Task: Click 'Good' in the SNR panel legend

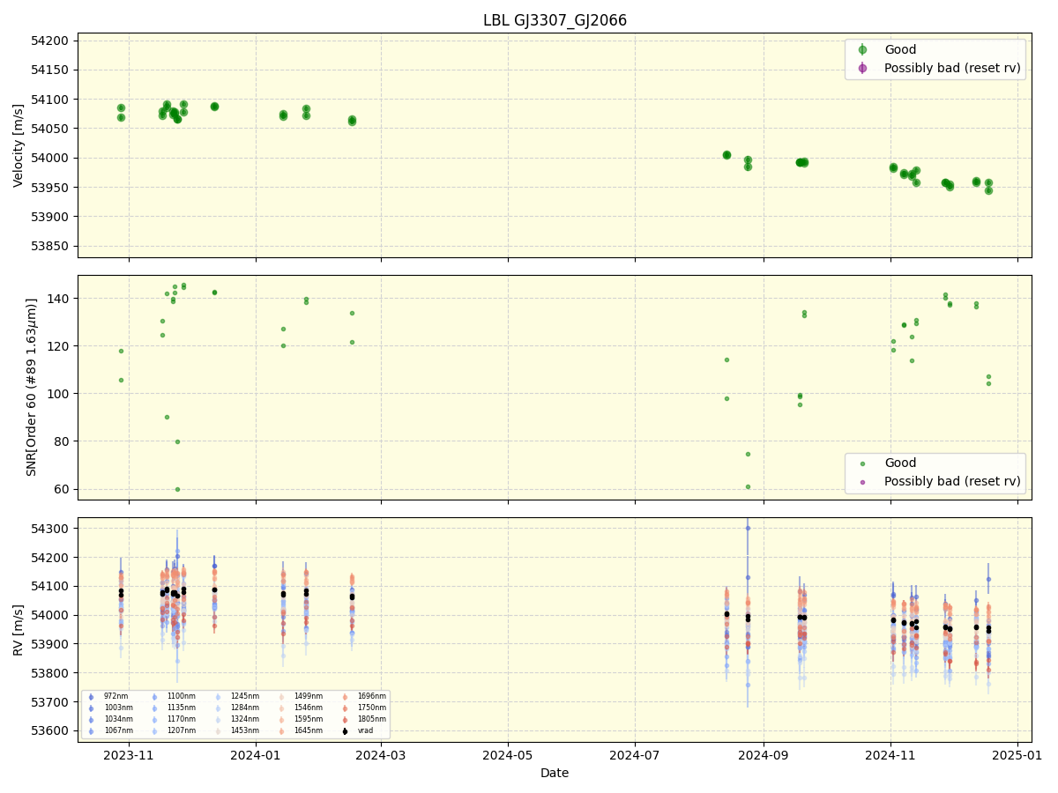Action: pos(900,463)
